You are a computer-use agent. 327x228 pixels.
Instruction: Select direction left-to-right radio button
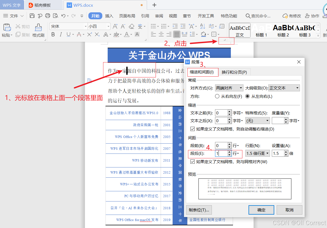pos(247,96)
